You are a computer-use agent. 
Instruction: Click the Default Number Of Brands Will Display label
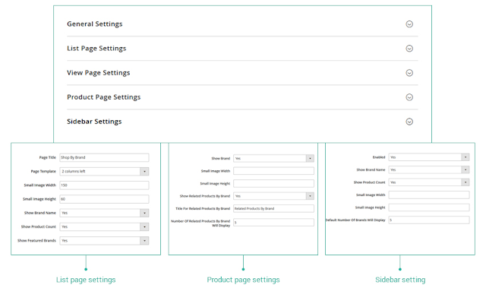click(x=355, y=220)
